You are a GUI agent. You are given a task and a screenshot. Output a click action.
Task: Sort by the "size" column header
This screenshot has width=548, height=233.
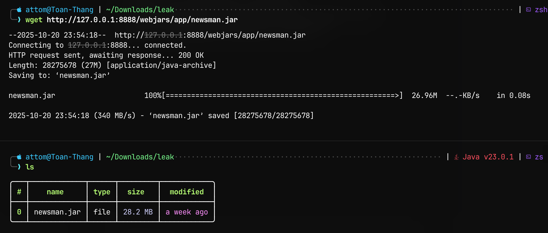pos(136,192)
